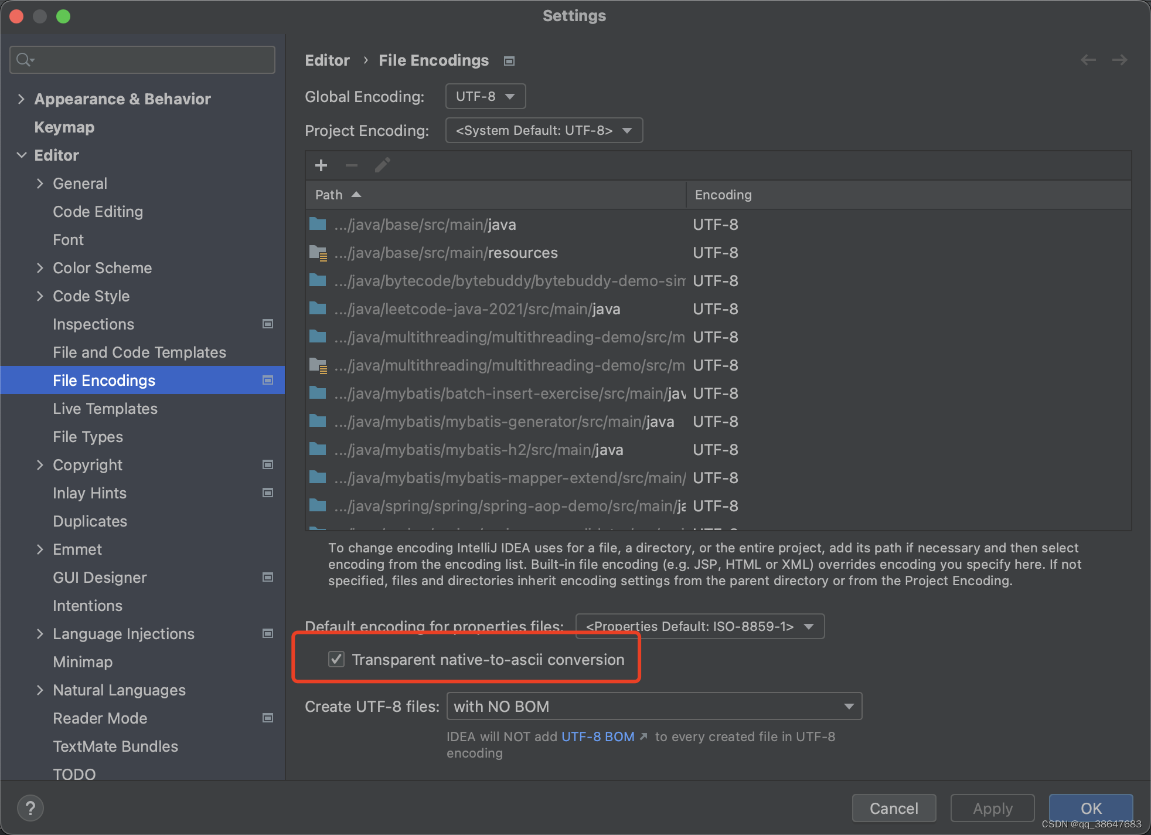1151x835 pixels.
Task: Click the add path plus icon
Action: click(x=321, y=165)
